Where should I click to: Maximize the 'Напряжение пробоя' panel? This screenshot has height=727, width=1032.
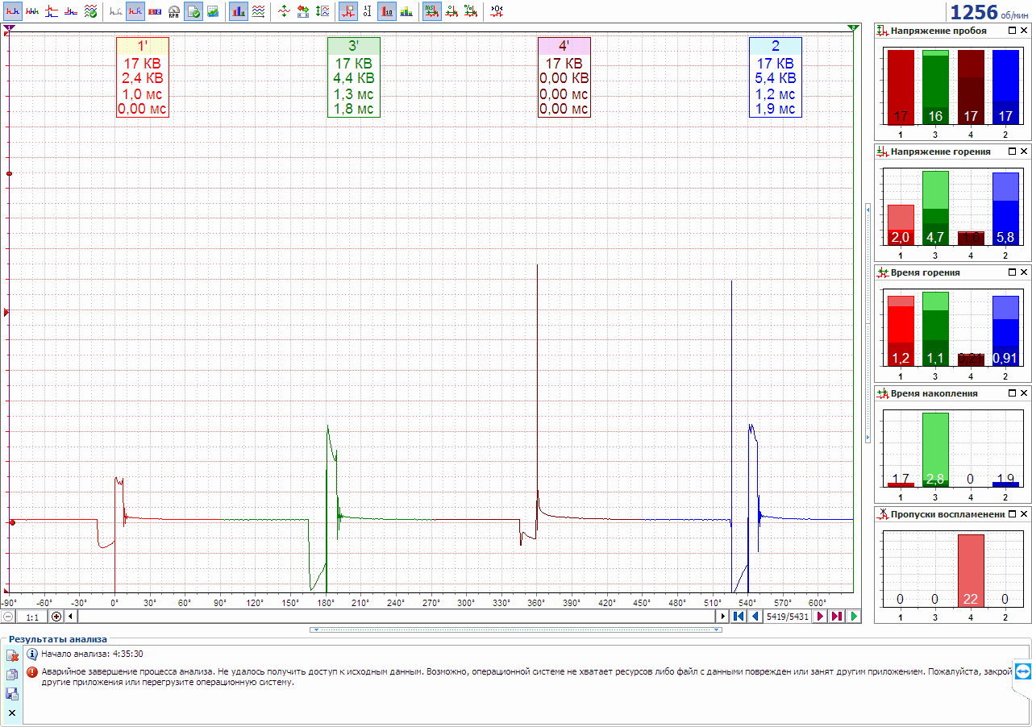tap(1012, 30)
